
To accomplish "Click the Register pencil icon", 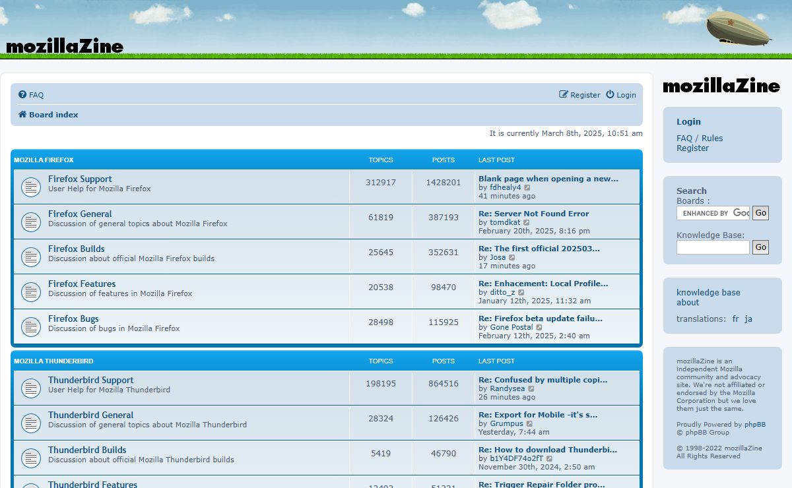I will tap(564, 95).
